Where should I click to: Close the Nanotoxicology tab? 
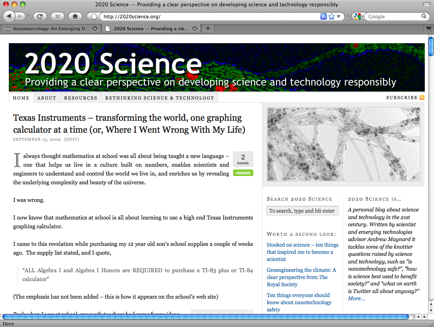95,29
